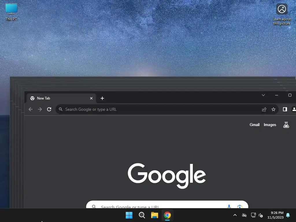Show hidden system tray icons
Image resolution: width=296 pixels, height=222 pixels.
[x=235, y=215]
